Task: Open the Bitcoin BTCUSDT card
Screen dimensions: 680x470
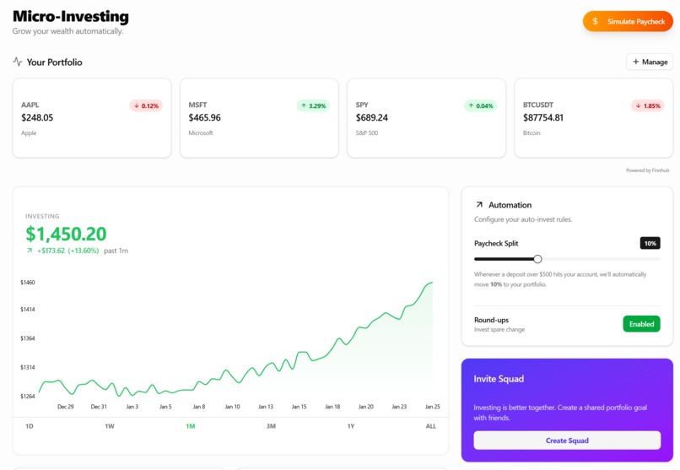Action: coord(593,118)
